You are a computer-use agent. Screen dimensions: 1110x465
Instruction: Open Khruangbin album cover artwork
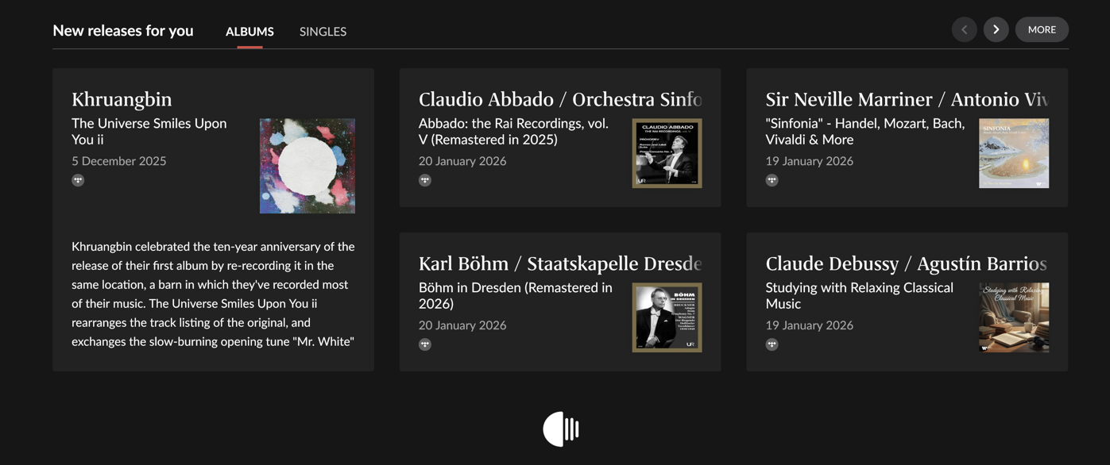click(x=307, y=166)
